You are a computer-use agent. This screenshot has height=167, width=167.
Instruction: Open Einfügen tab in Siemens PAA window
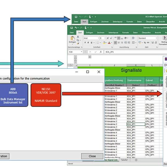pos(89,32)
